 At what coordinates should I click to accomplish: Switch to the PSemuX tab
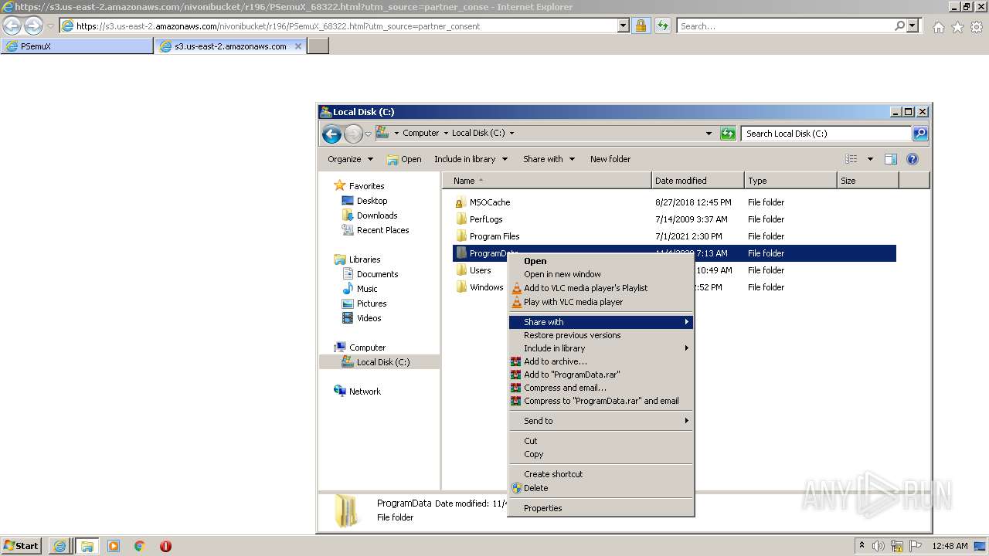tap(77, 46)
